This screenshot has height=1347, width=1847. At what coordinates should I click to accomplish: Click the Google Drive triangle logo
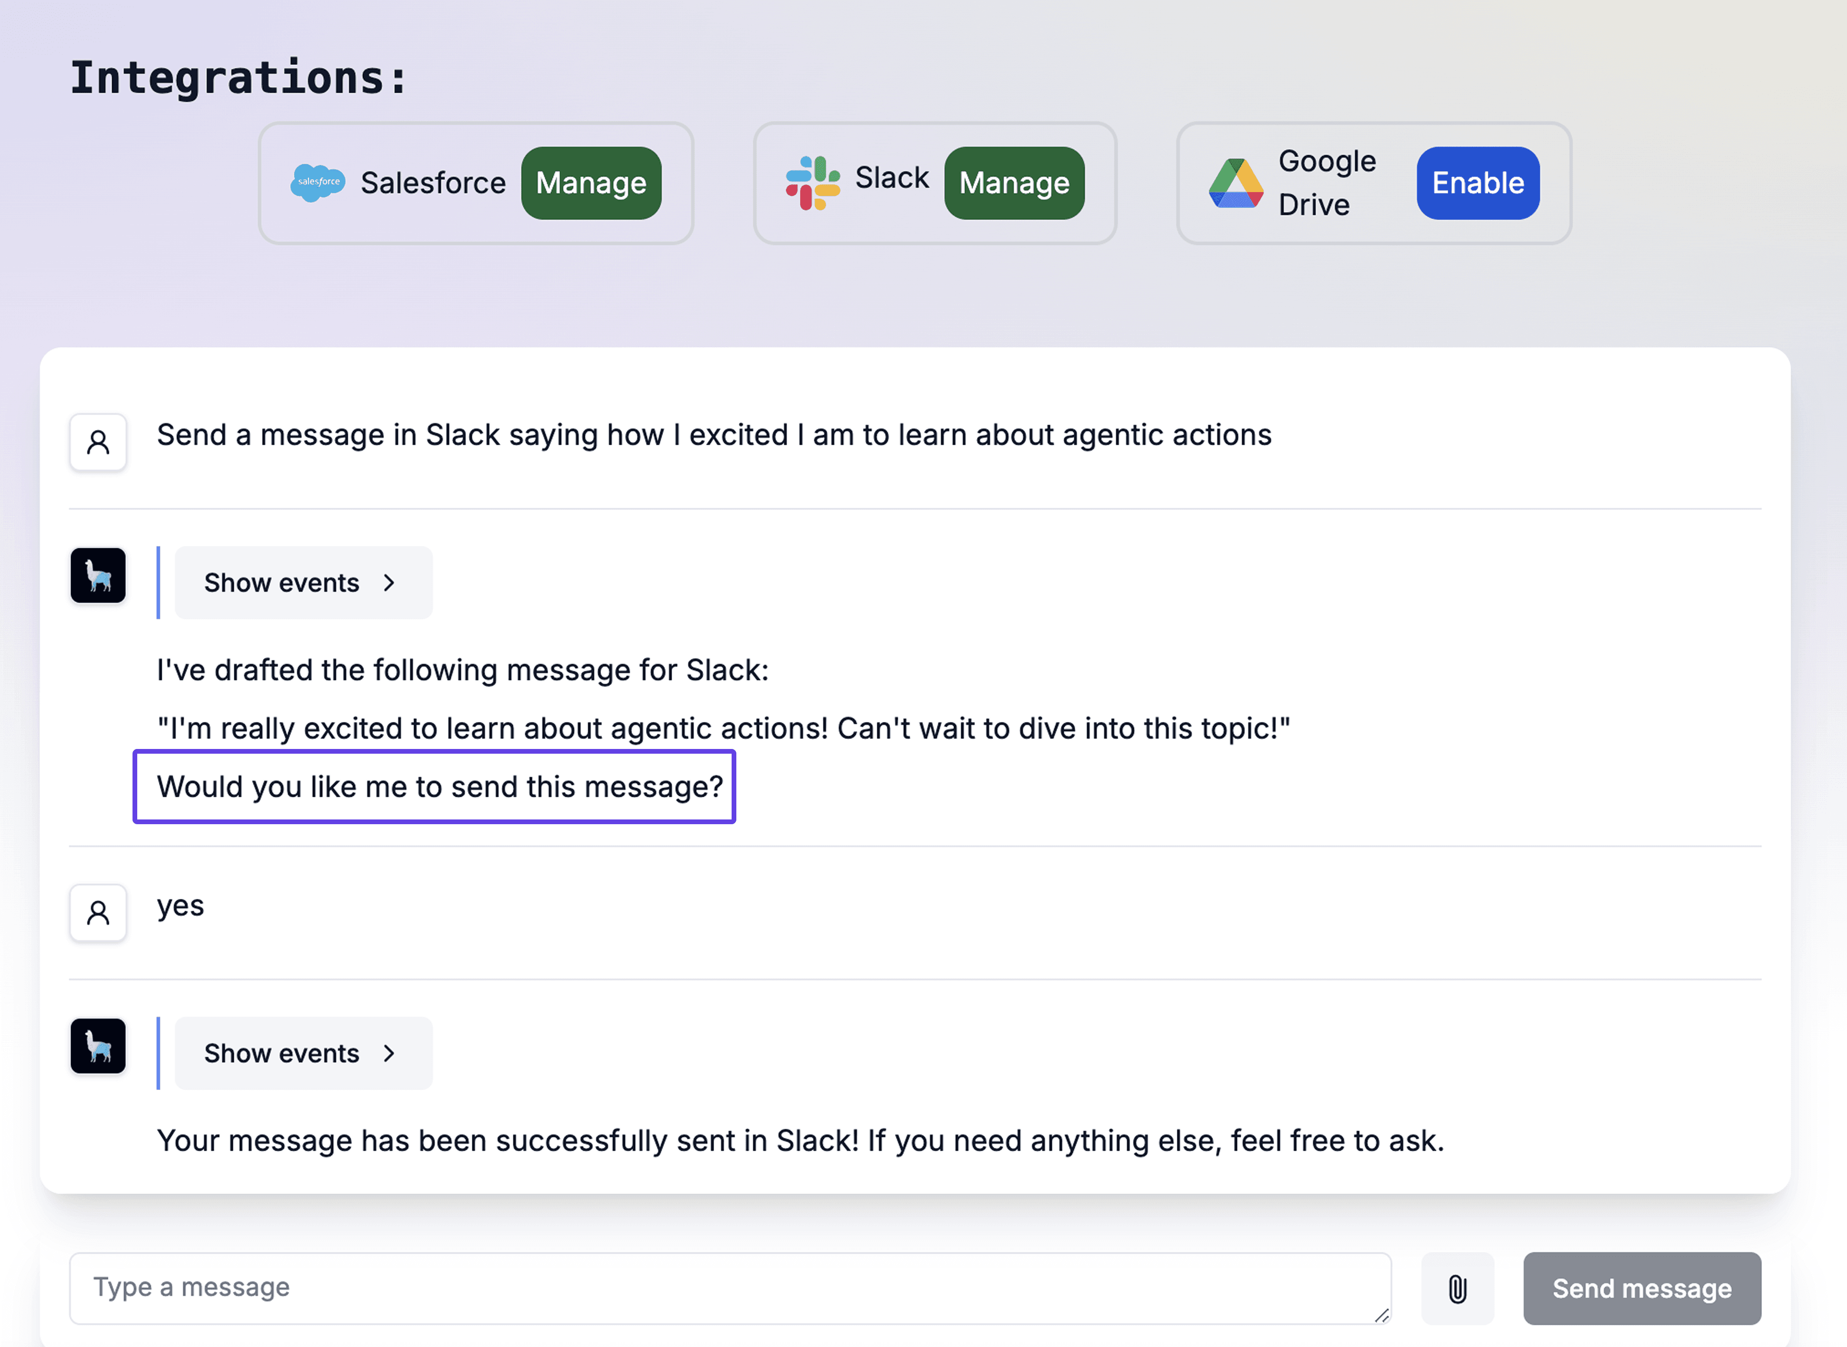click(1236, 184)
